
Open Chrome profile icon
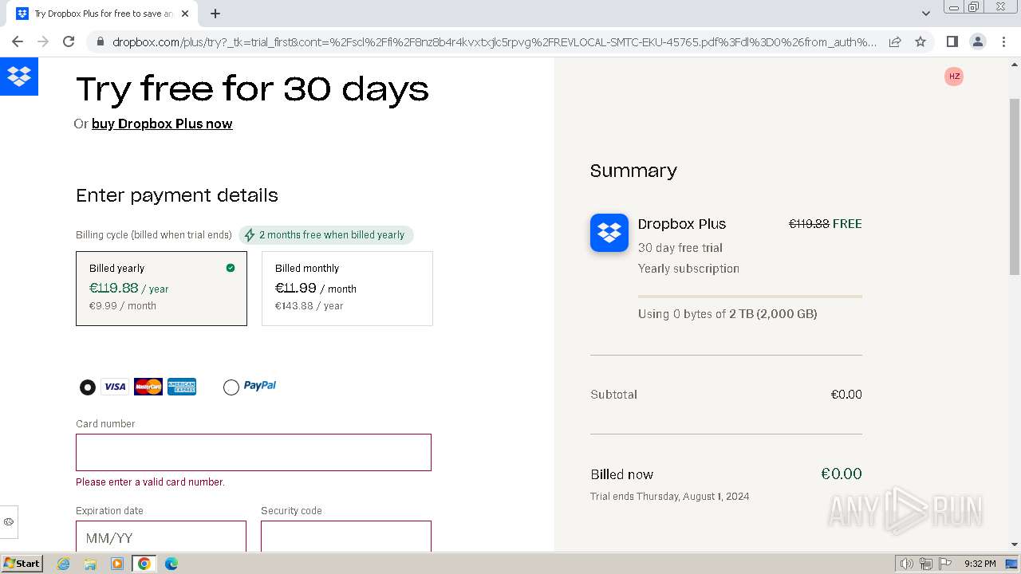coord(978,41)
